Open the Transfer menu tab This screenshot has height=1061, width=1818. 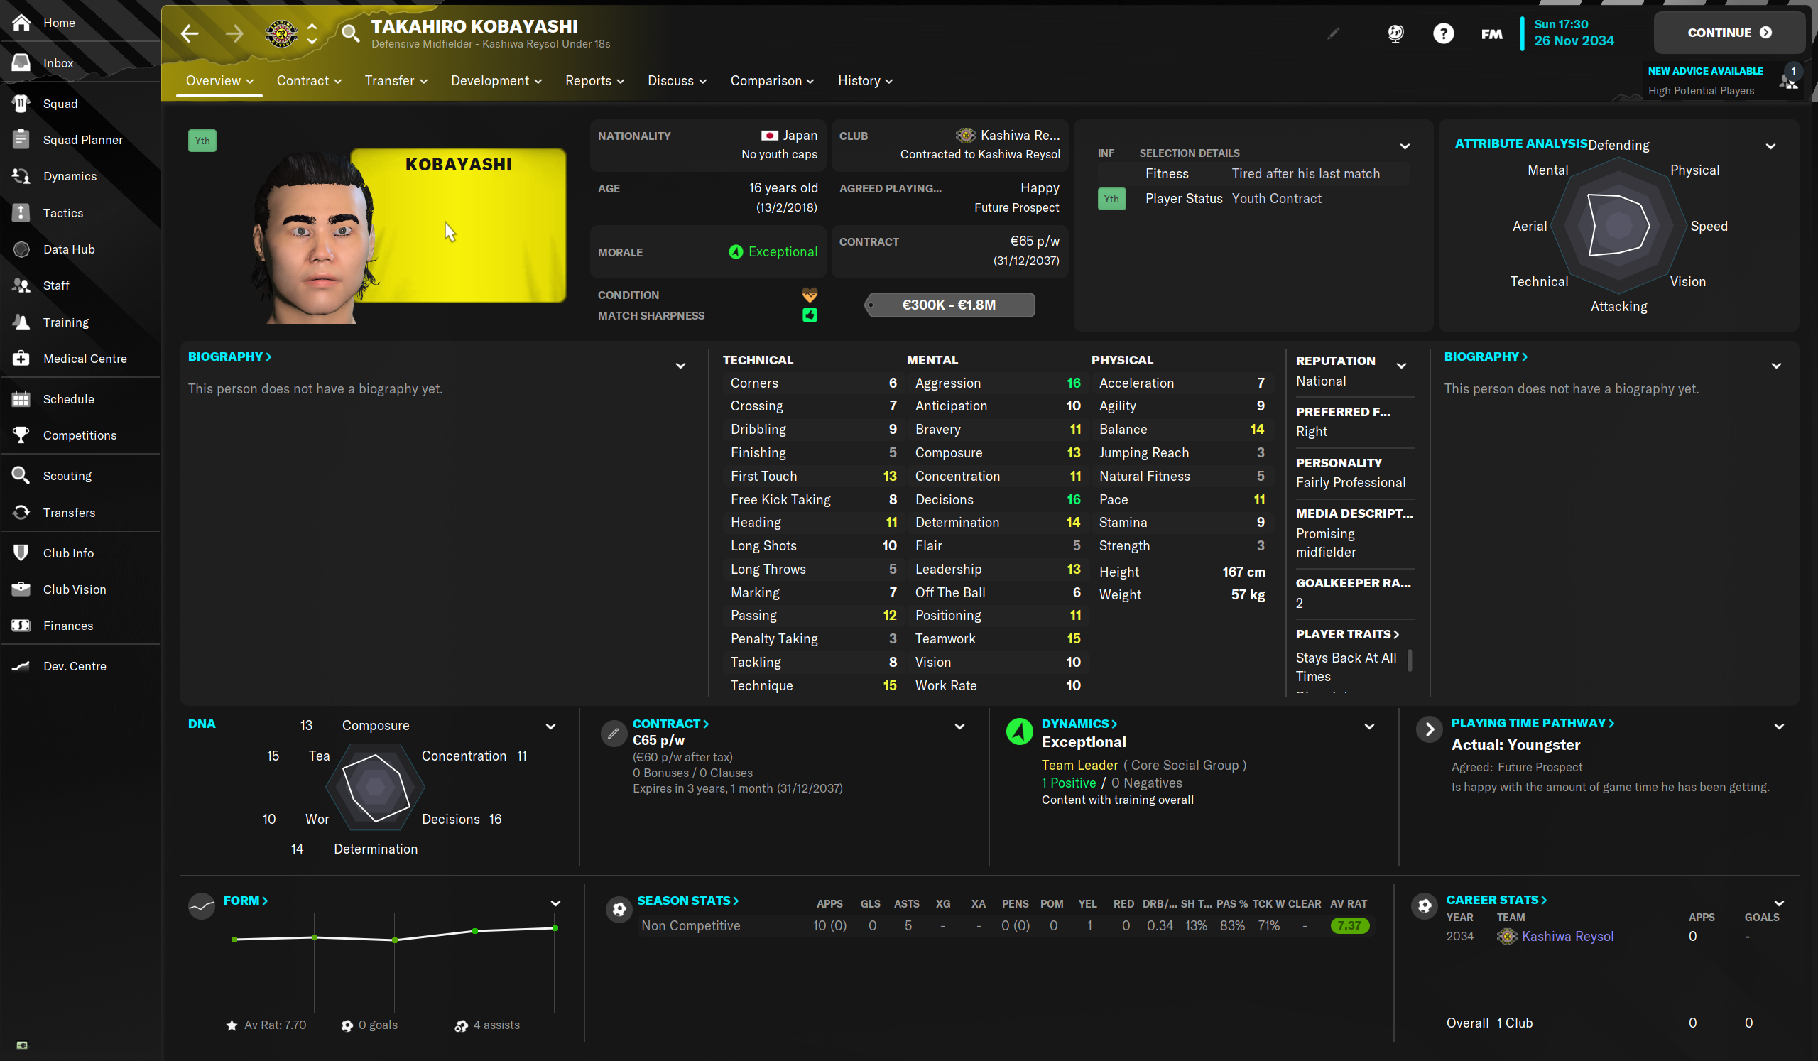[x=396, y=81]
